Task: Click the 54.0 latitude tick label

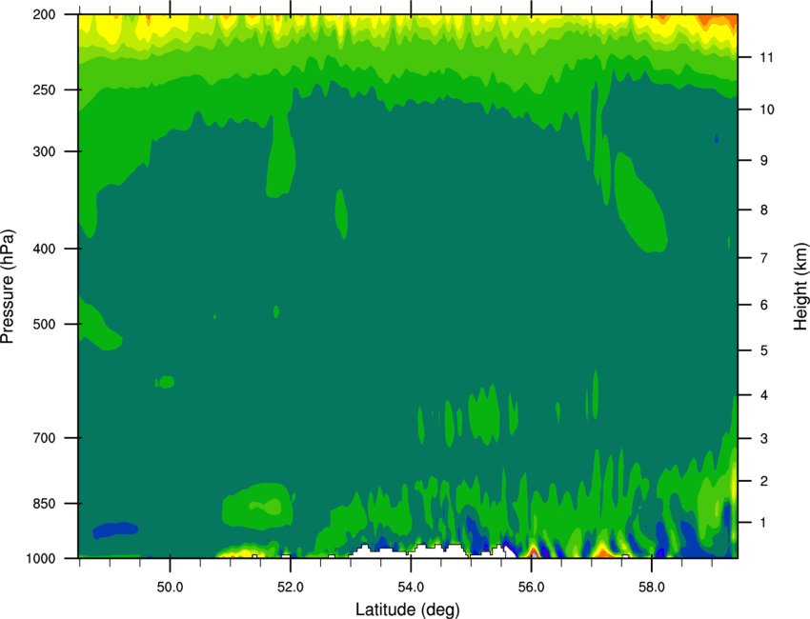Action: [x=411, y=588]
